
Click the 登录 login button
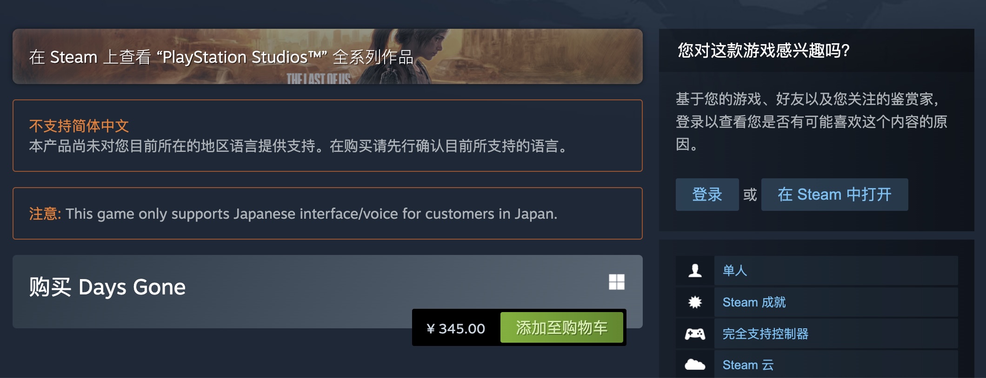(x=707, y=195)
